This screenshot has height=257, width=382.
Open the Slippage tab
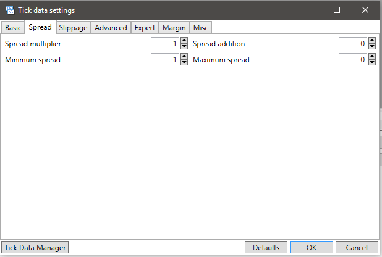[x=73, y=28]
